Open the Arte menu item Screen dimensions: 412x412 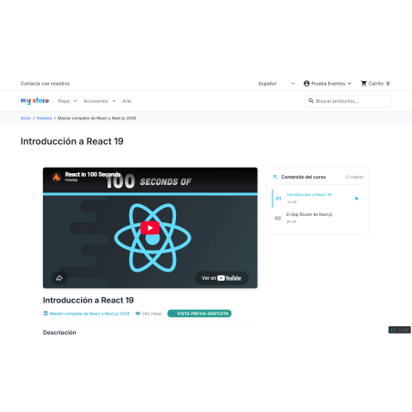(127, 101)
